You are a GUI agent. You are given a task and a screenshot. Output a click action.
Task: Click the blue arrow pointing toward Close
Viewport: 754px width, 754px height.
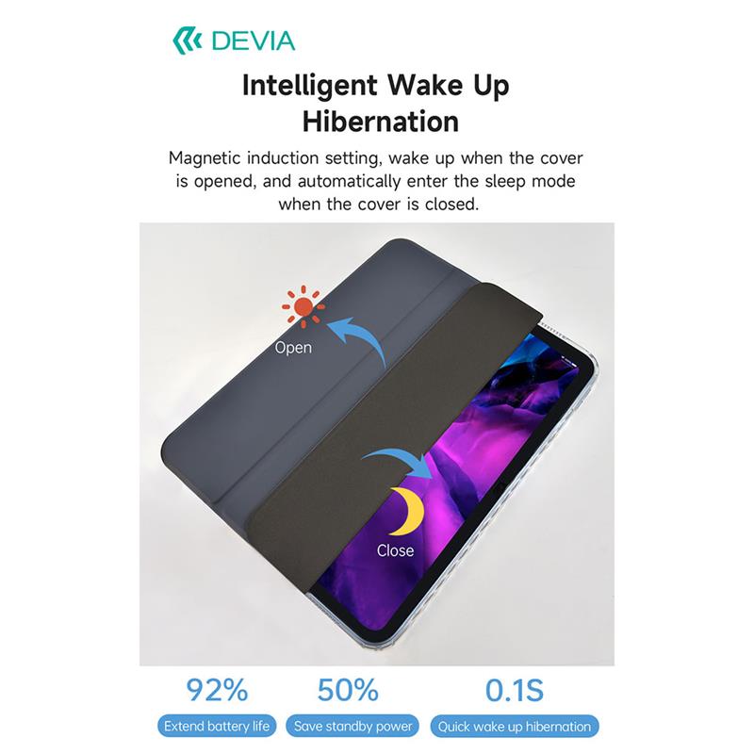tap(398, 463)
